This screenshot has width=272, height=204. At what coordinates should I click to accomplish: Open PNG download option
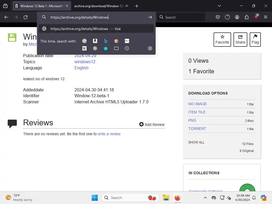click(192, 120)
